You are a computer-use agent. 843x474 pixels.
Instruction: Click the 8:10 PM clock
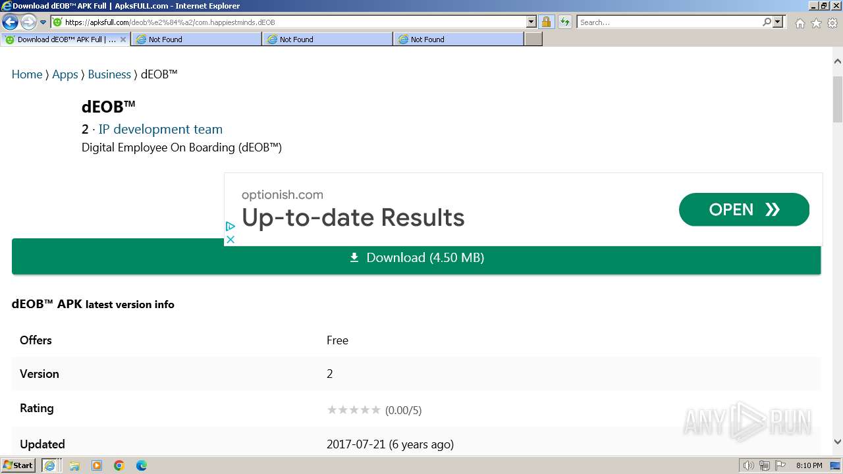pyautogui.click(x=809, y=465)
